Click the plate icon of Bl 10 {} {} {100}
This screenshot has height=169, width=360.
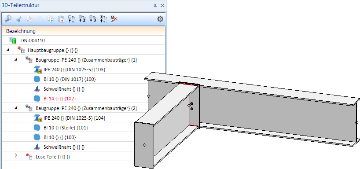click(37, 137)
